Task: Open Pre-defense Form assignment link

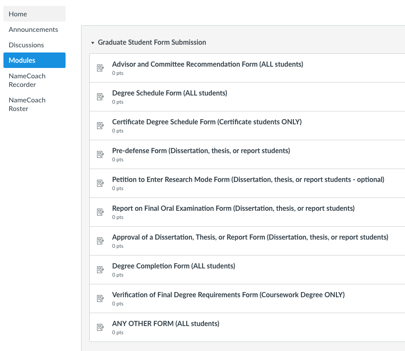Action: 201,151
